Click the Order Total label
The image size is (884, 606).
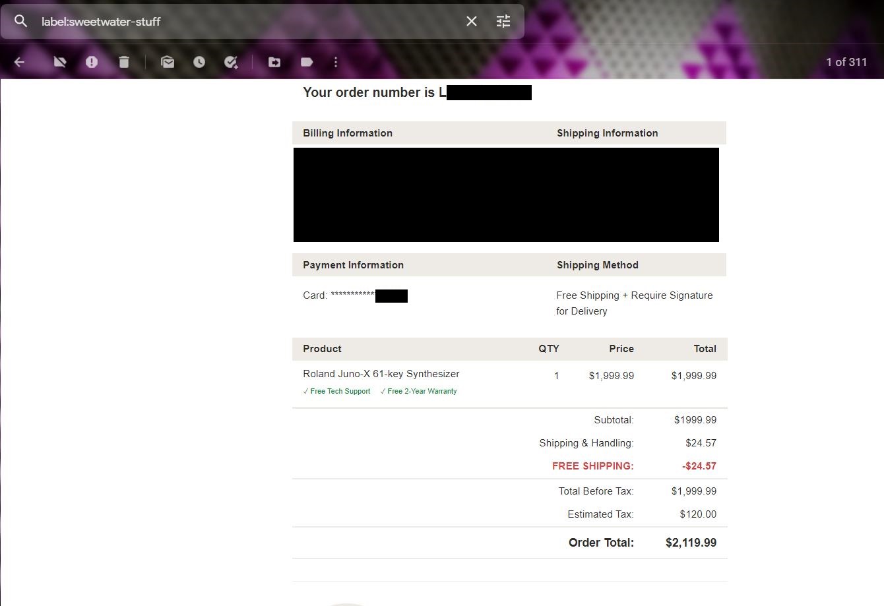pos(601,543)
